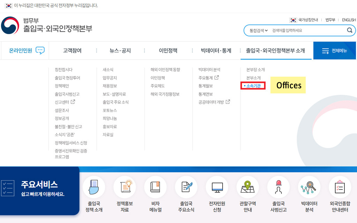Image resolution: width=357 pixels, height=223 pixels.
Task: Click the search keyword input field
Action: (x=307, y=31)
